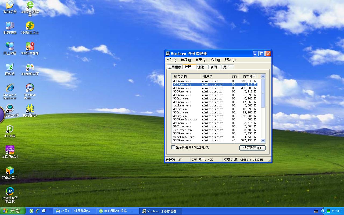Launch Windows Media Player shortcut
344x215 pixels.
30,91
